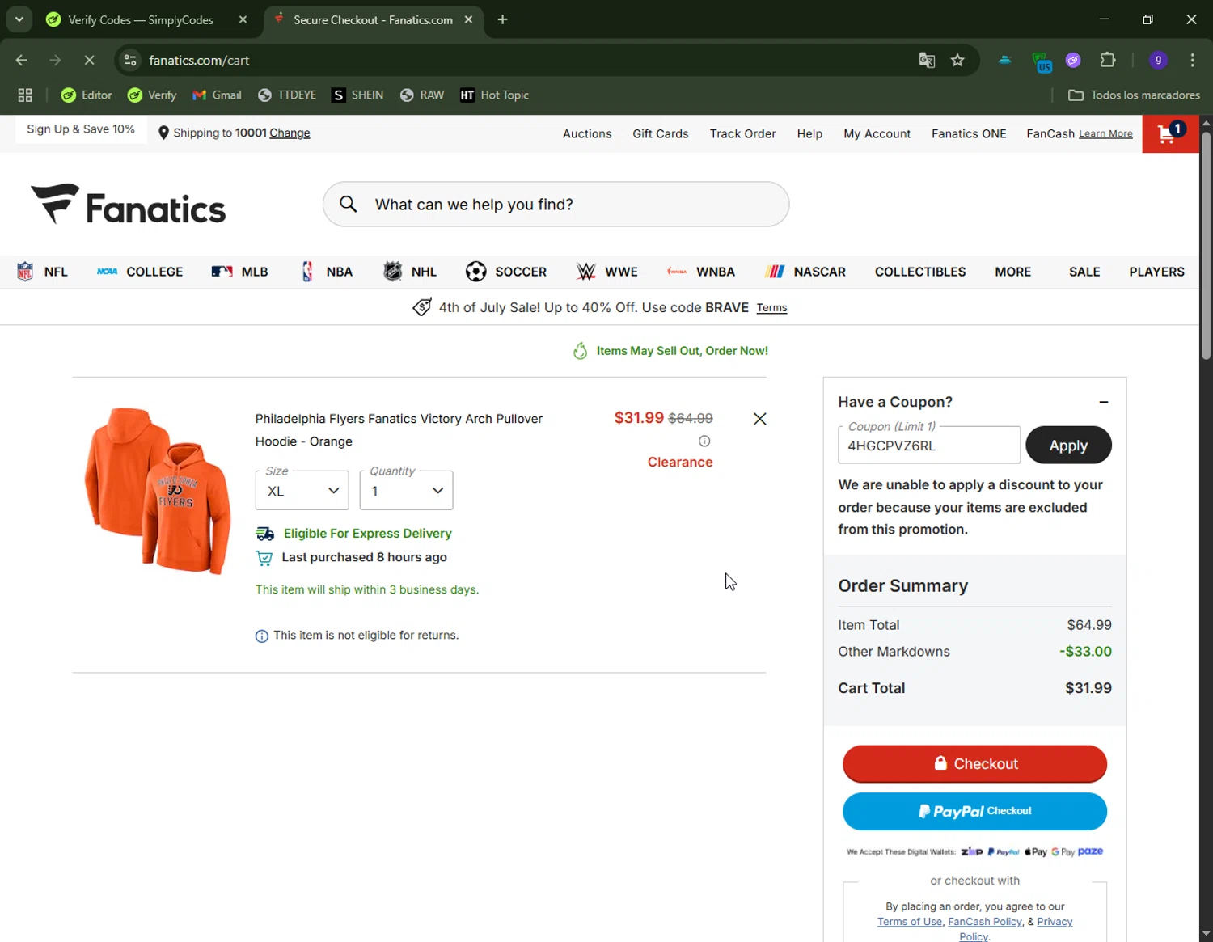
Task: Open the Size XL dropdown
Action: click(x=302, y=491)
